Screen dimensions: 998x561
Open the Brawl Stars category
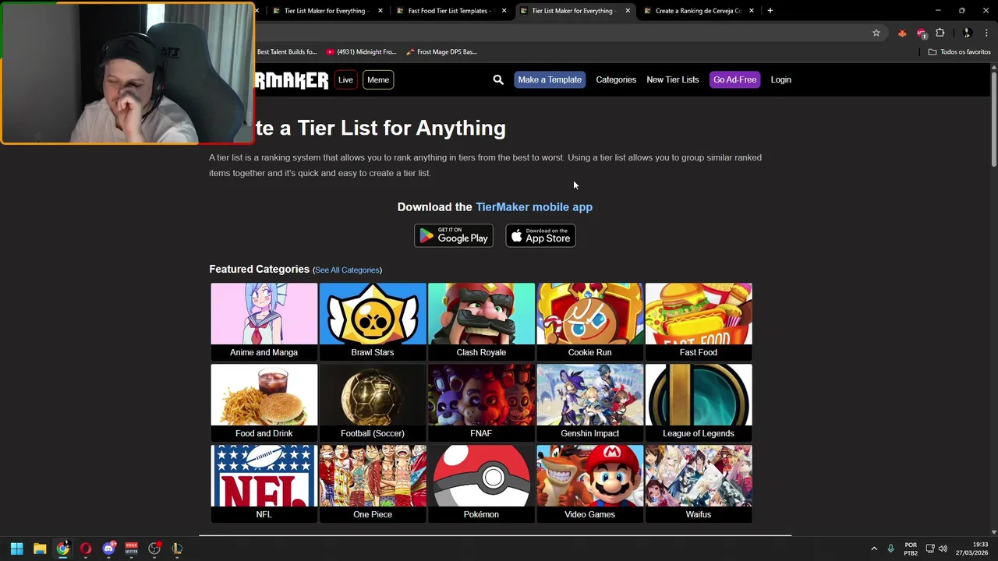(373, 321)
